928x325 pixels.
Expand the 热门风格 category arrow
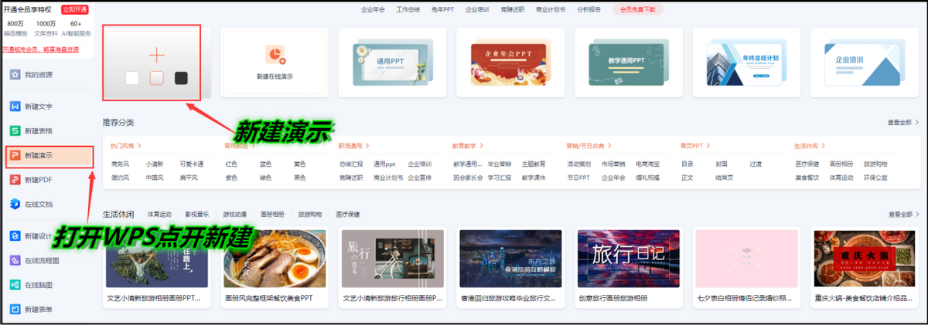pos(139,145)
